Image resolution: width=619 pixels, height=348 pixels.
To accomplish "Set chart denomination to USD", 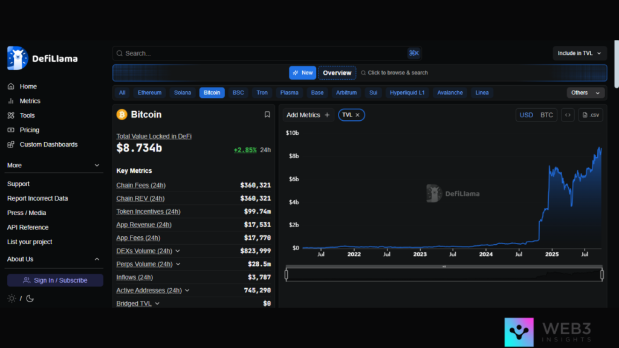I will coord(527,115).
